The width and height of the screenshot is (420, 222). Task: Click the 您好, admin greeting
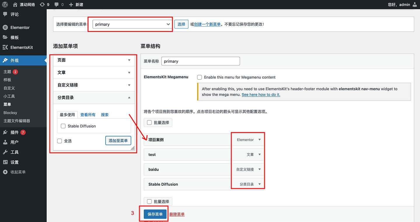(399, 4)
